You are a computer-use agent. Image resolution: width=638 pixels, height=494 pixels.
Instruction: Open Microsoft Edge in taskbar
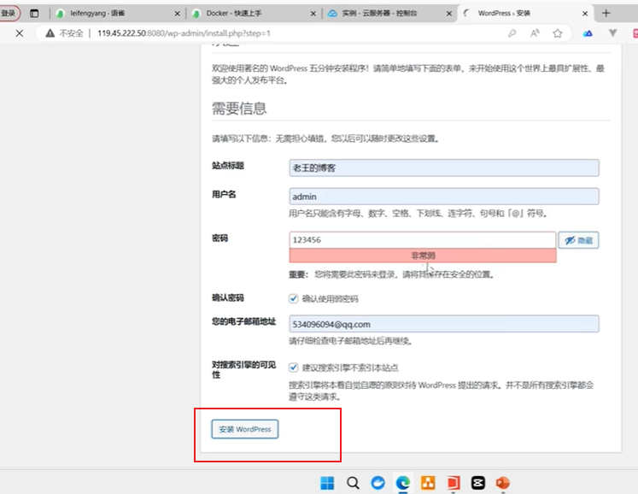403,483
